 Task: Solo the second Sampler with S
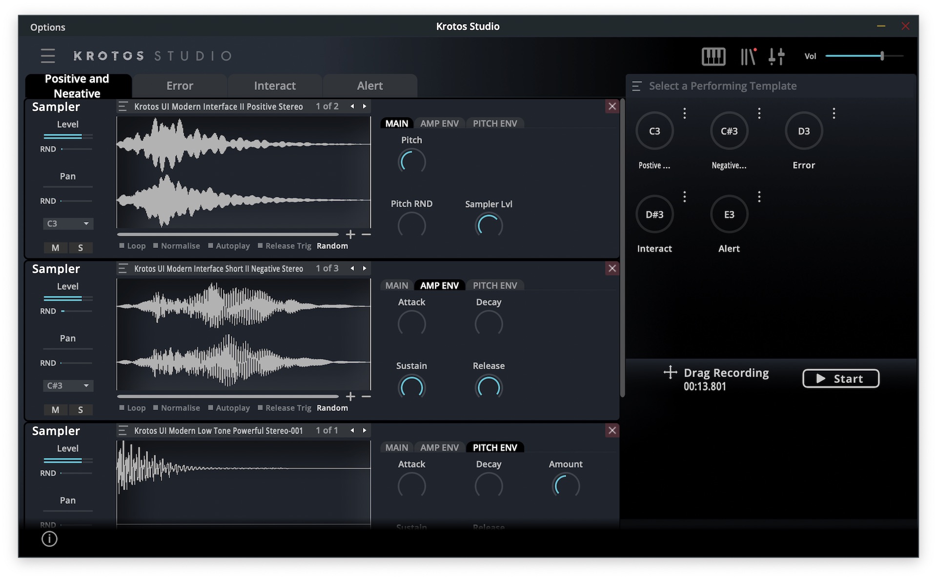[x=81, y=410]
